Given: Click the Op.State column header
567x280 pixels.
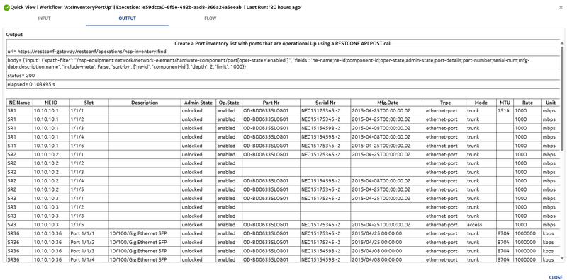Looking at the screenshot, I should click(x=229, y=103).
